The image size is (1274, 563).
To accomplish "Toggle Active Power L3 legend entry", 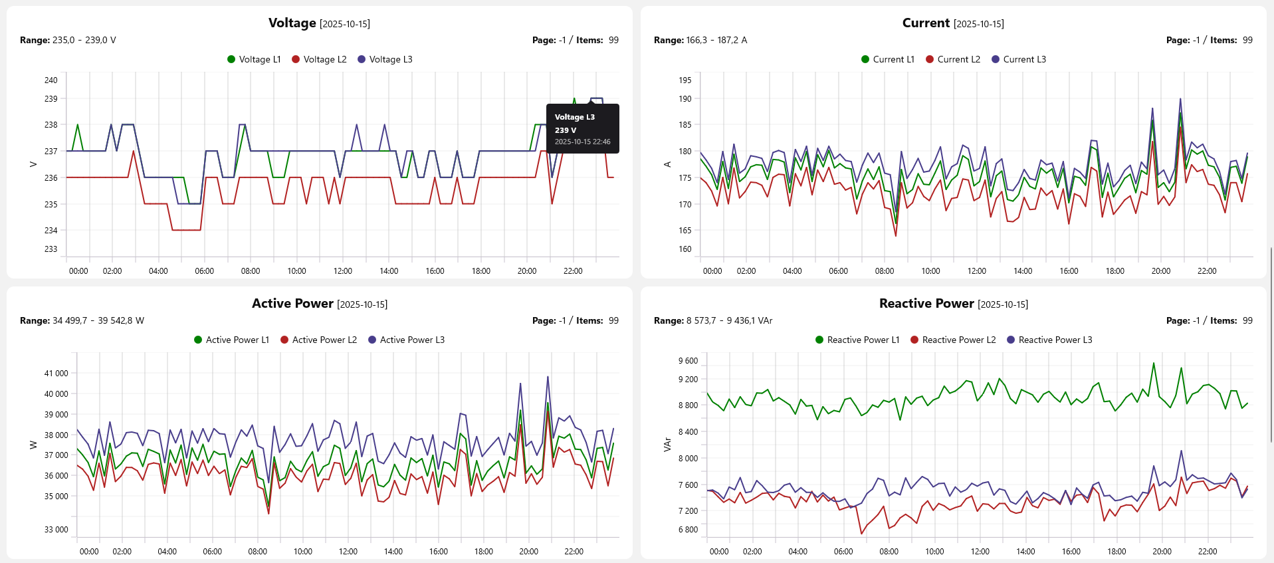I will click(x=406, y=340).
